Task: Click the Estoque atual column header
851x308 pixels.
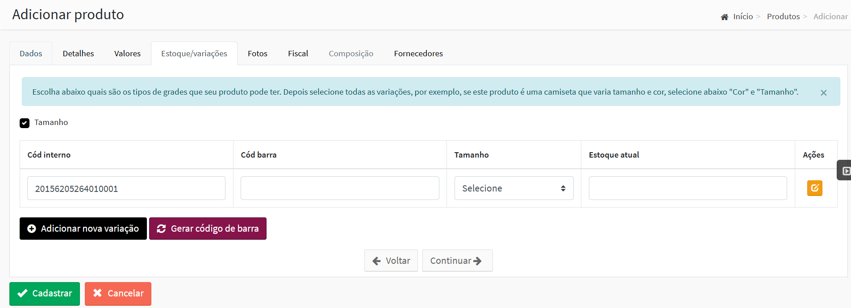Action: [x=614, y=155]
